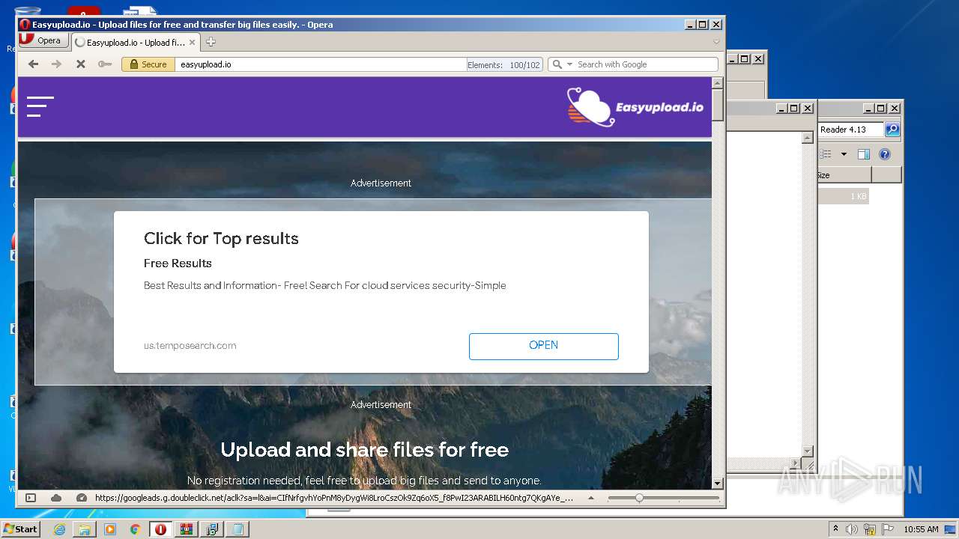Toggle the Opera panels icon in status bar

pyautogui.click(x=31, y=498)
